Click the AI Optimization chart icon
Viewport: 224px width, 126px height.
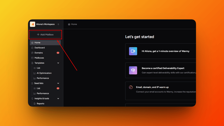click(34, 73)
